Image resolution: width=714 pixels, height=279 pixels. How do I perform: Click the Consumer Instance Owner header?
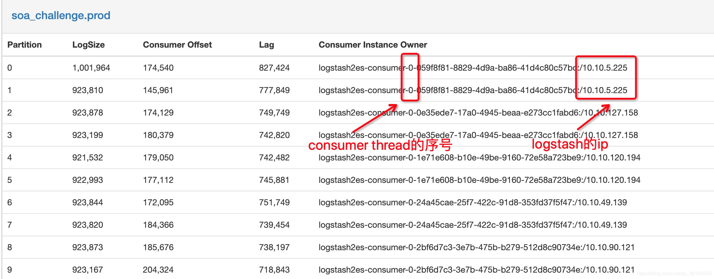click(373, 45)
